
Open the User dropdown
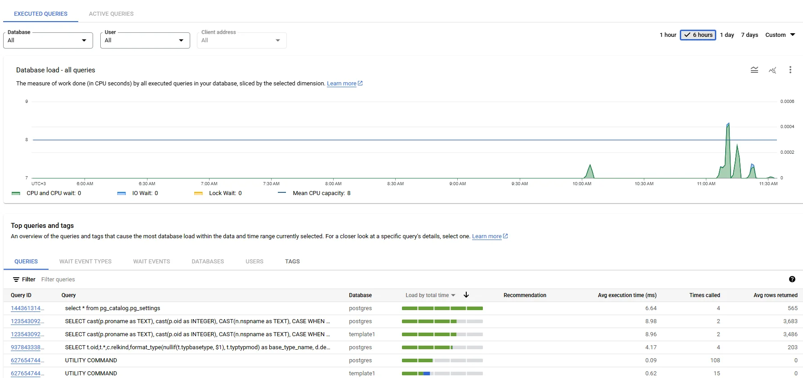(x=145, y=40)
